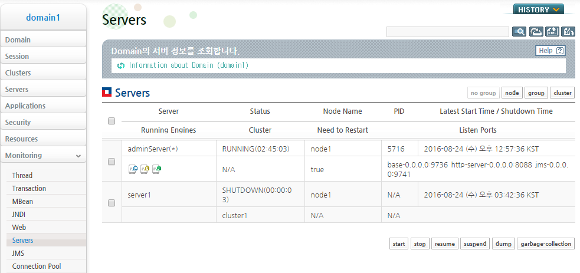Image resolution: width=580 pixels, height=273 pixels.
Task: Open the Security menu item
Action: coord(43,122)
